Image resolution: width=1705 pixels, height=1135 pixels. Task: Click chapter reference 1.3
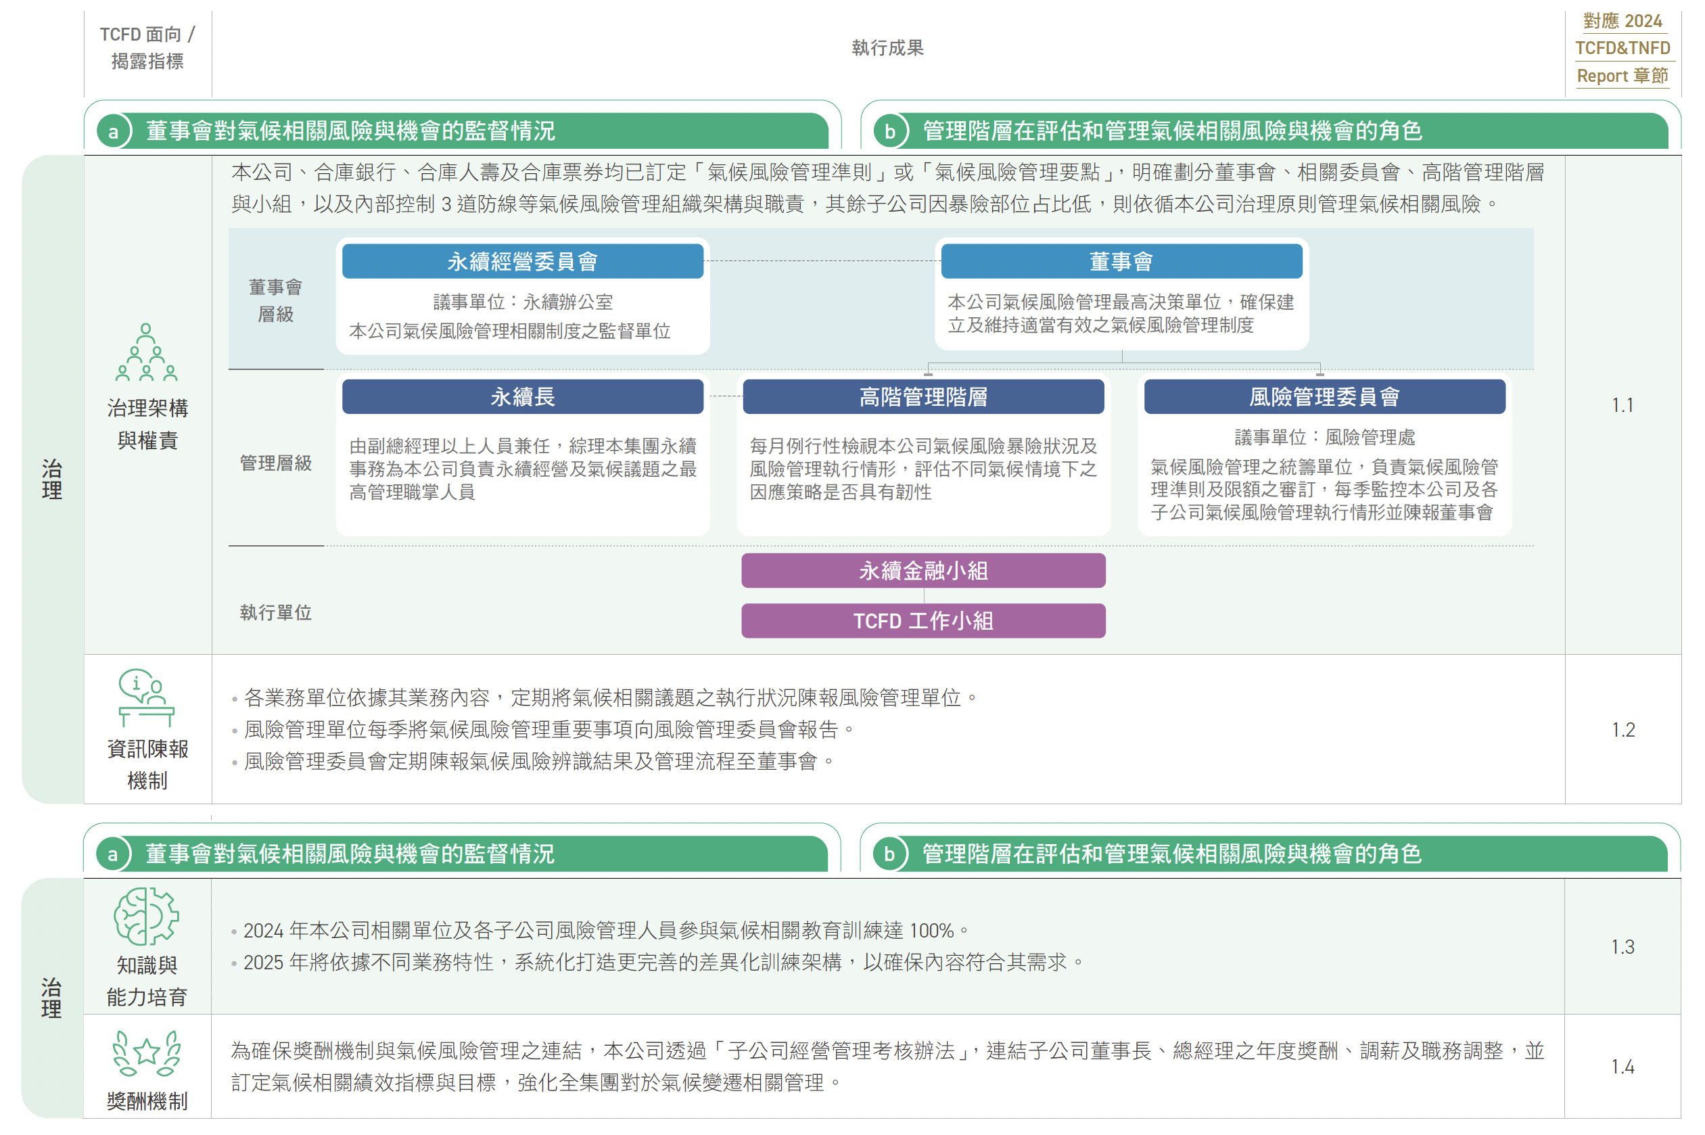1622,947
